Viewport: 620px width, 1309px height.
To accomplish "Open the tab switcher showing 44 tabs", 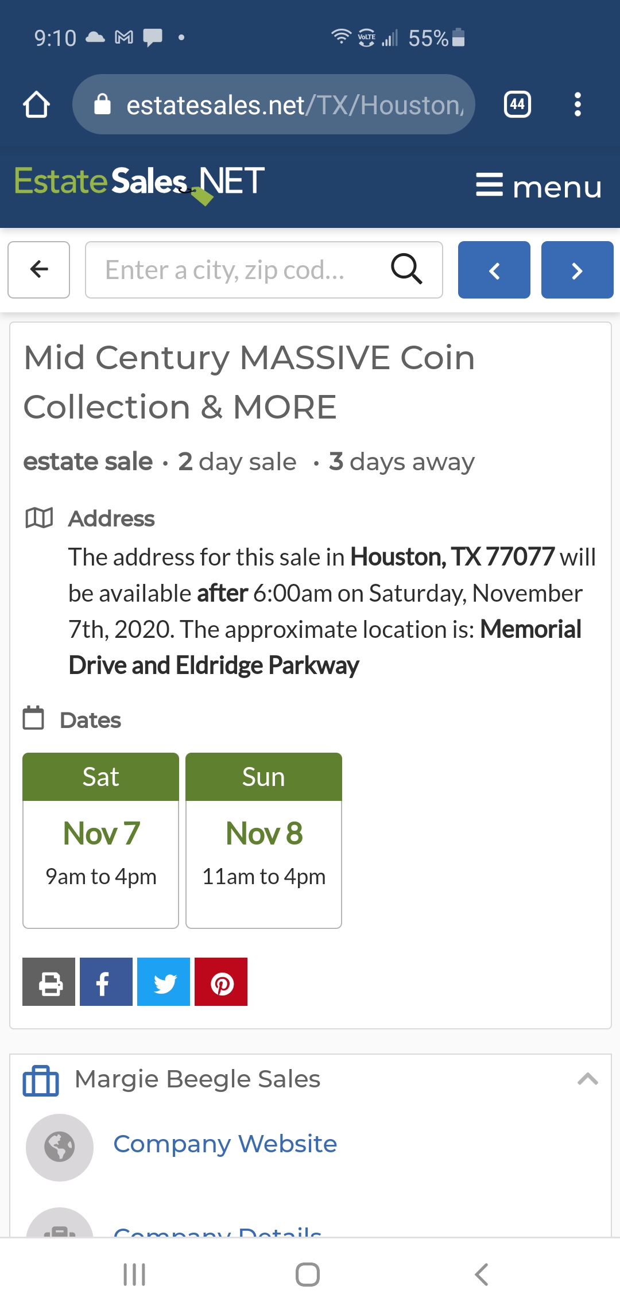I will pyautogui.click(x=517, y=104).
